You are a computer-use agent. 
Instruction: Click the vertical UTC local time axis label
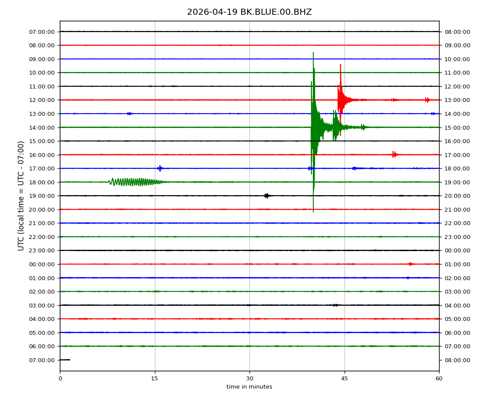point(21,196)
